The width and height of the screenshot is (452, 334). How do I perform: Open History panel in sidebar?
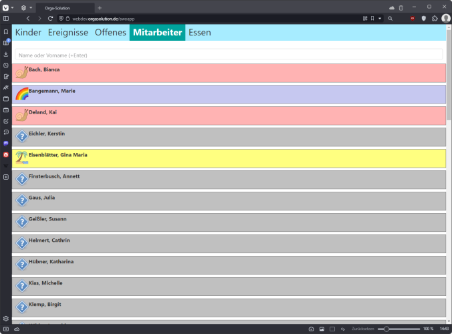coord(6,65)
